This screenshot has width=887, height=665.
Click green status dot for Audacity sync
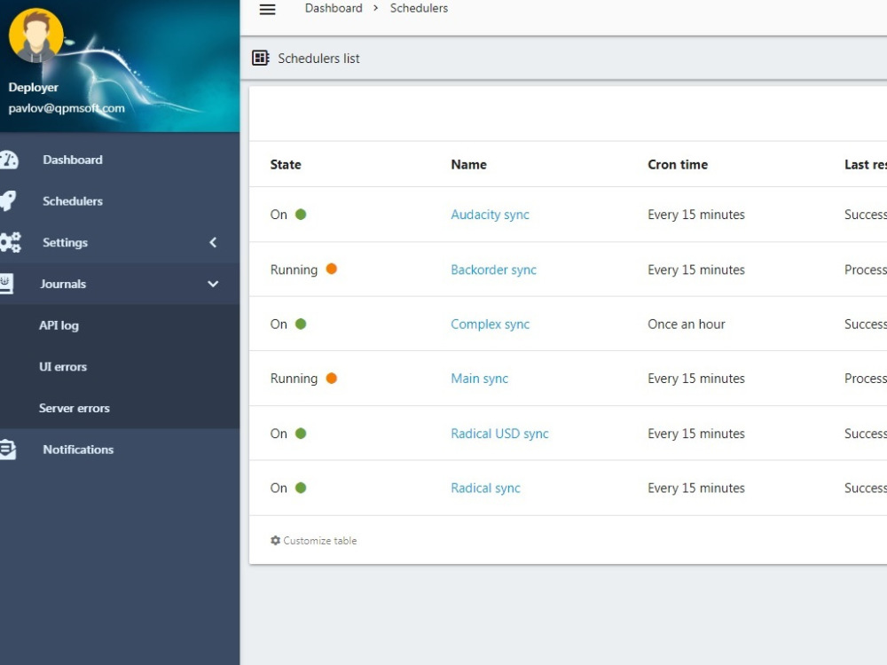coord(301,215)
